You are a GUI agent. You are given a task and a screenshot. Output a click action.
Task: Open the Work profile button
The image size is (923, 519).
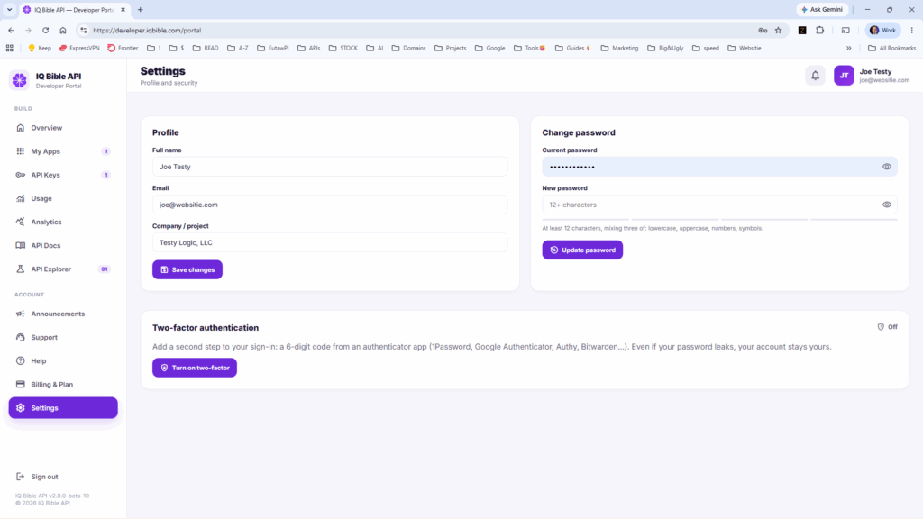(882, 30)
